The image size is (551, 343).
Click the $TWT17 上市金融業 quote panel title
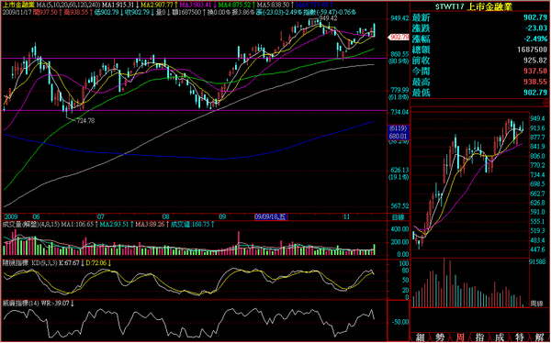pyautogui.click(x=474, y=6)
